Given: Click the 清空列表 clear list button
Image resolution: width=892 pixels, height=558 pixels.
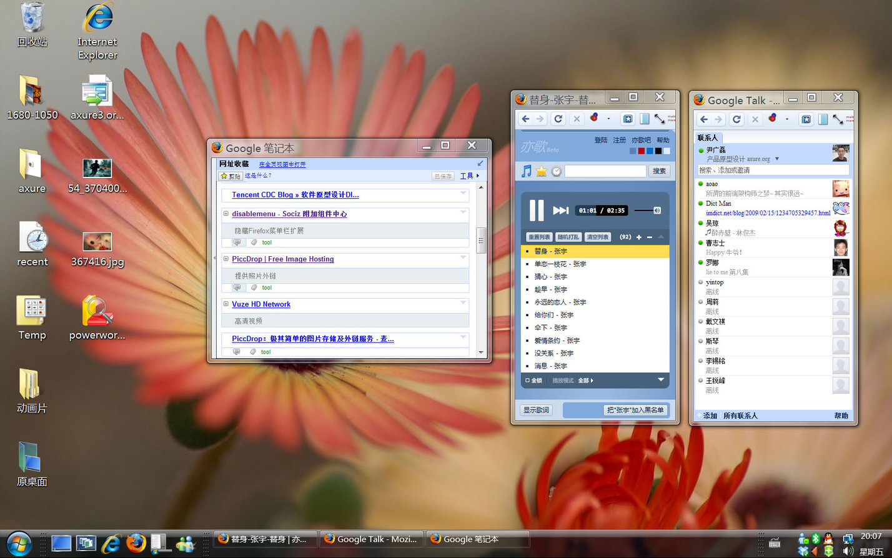Looking at the screenshot, I should click(x=597, y=237).
